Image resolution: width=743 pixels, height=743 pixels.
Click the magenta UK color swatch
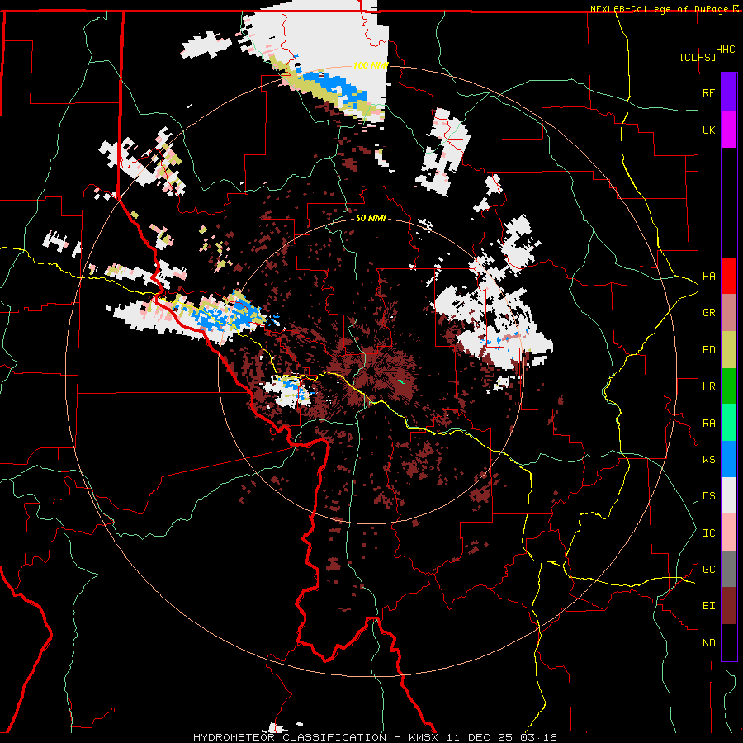[x=729, y=130]
